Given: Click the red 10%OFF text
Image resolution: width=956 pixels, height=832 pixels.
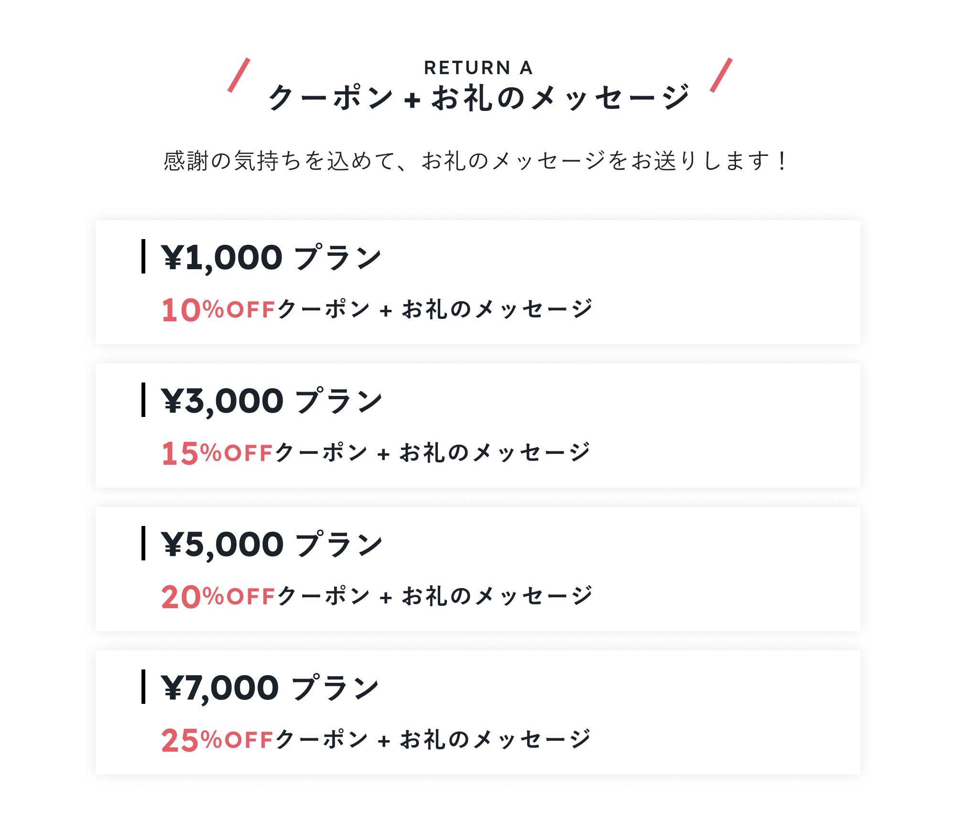Looking at the screenshot, I should pos(218,310).
